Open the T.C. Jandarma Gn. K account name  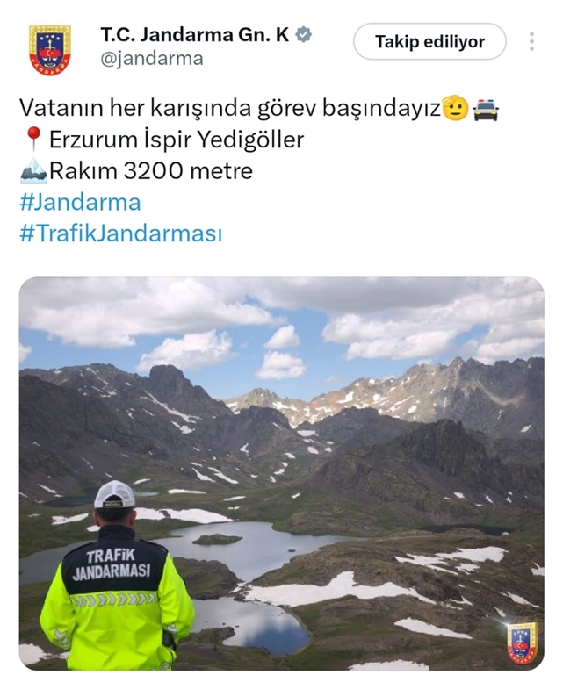point(195,35)
